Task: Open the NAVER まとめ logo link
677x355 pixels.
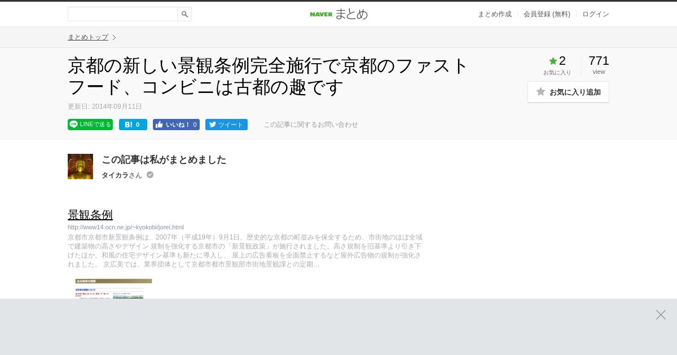Action: point(338,14)
